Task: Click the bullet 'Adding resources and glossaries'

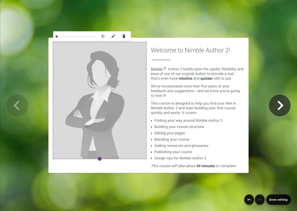Action: (181, 146)
